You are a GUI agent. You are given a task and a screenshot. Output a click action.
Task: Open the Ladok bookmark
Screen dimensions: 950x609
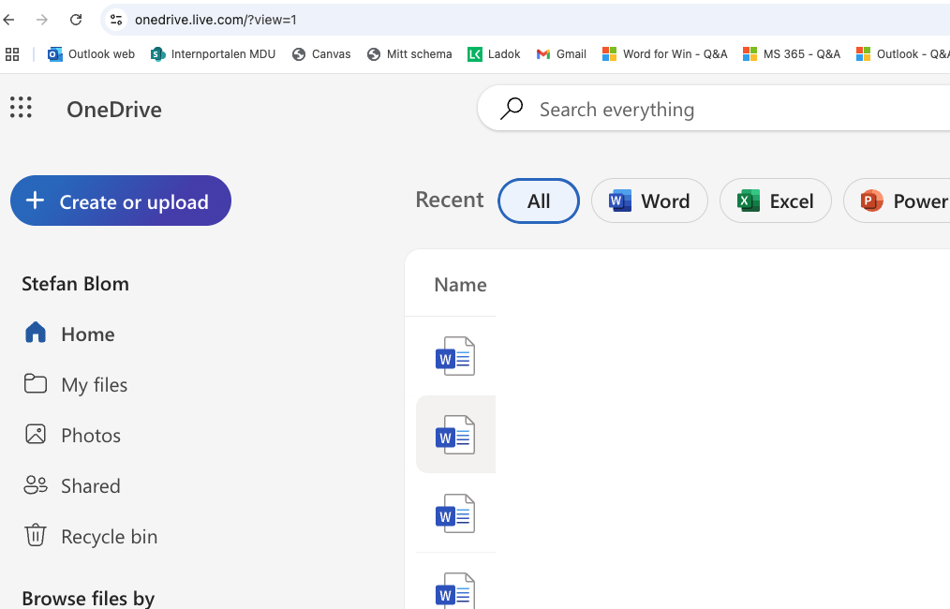(x=494, y=54)
